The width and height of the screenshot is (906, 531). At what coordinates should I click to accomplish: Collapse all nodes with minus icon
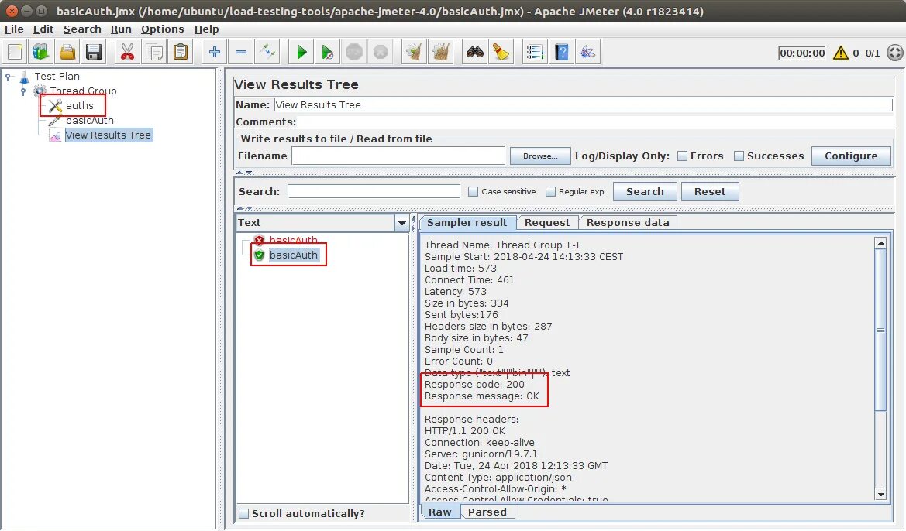pos(241,52)
